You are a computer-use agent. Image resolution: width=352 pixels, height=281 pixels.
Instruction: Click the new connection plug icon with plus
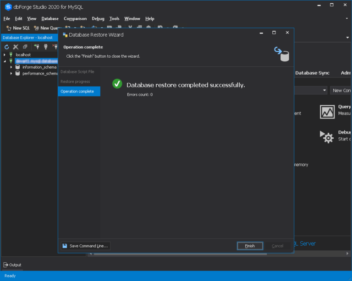[37, 47]
